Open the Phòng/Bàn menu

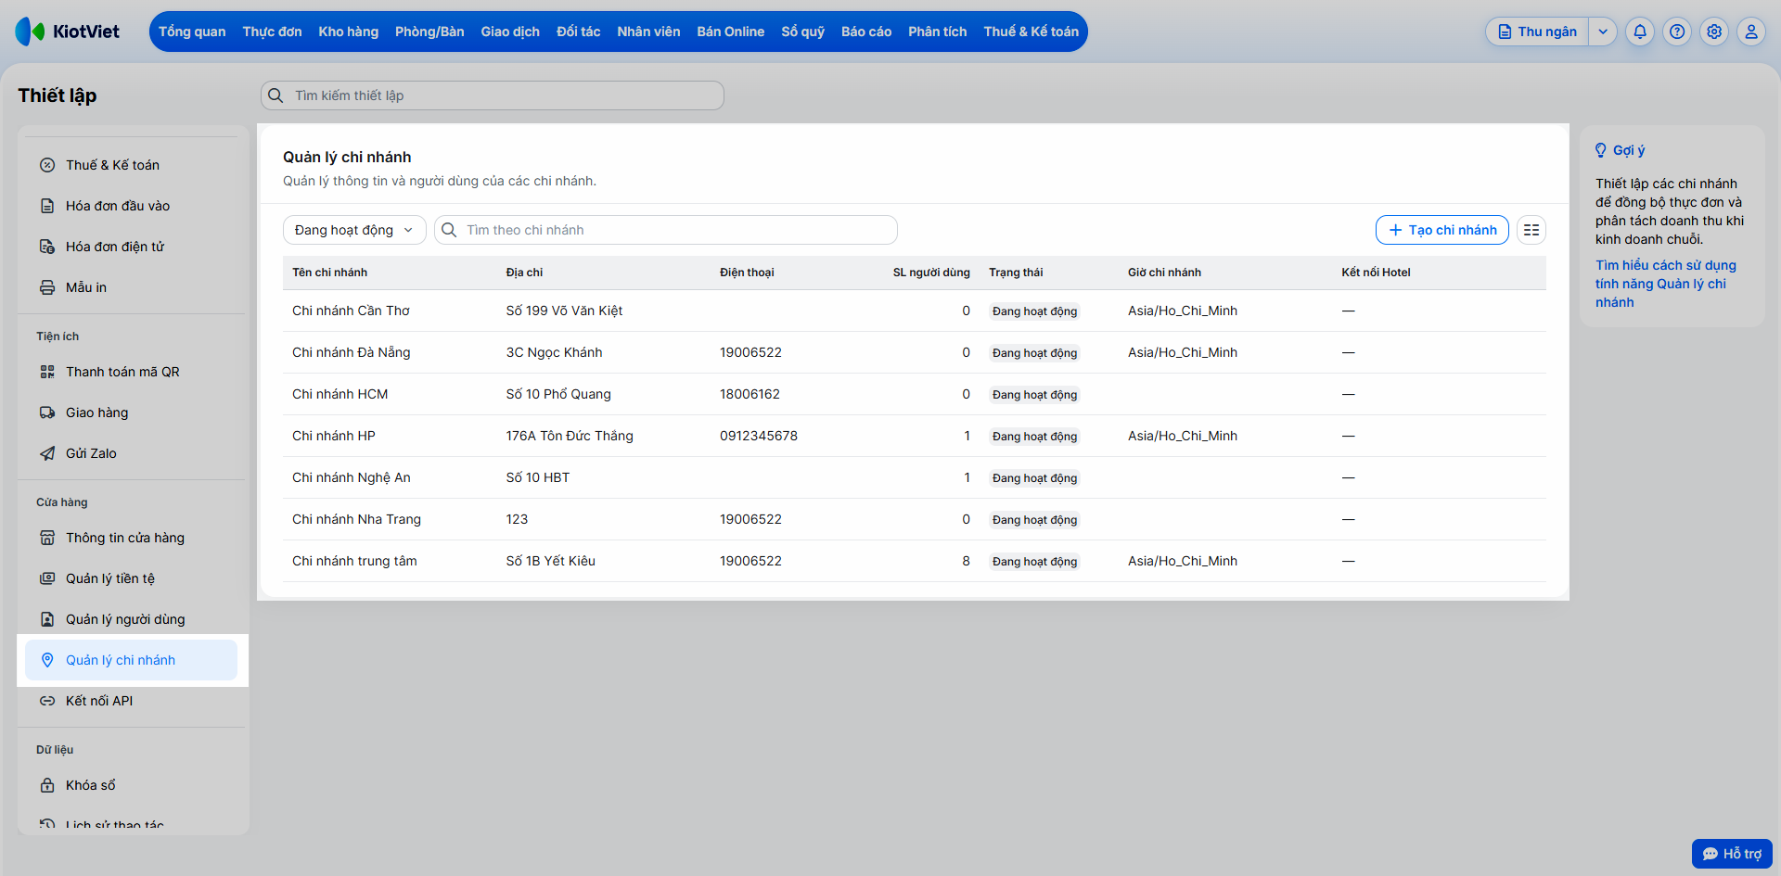[x=429, y=32]
